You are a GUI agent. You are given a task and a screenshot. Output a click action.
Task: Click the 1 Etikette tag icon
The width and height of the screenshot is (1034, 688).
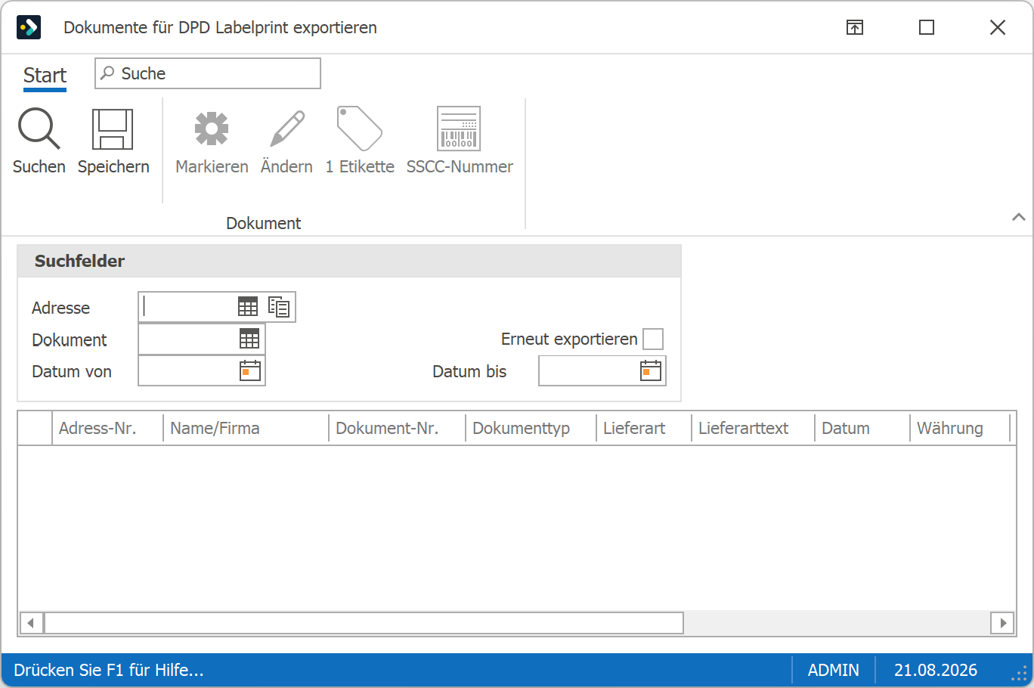[x=360, y=129]
